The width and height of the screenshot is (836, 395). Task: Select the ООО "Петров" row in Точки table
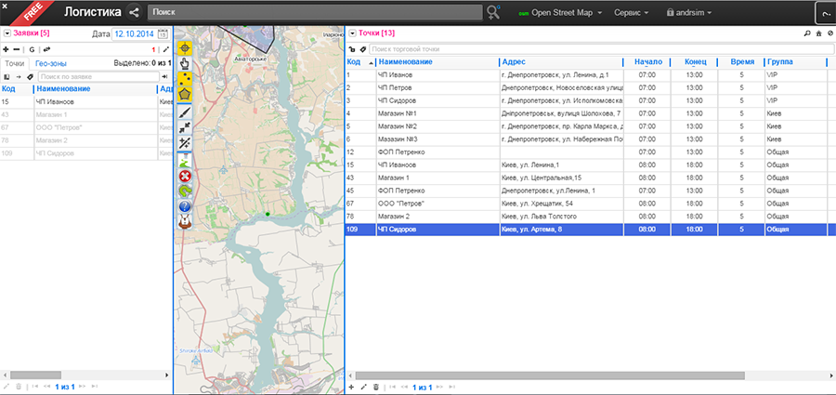(x=590, y=204)
